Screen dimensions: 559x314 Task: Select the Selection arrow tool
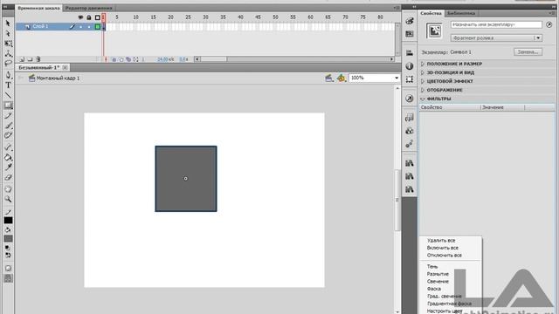tap(8, 24)
